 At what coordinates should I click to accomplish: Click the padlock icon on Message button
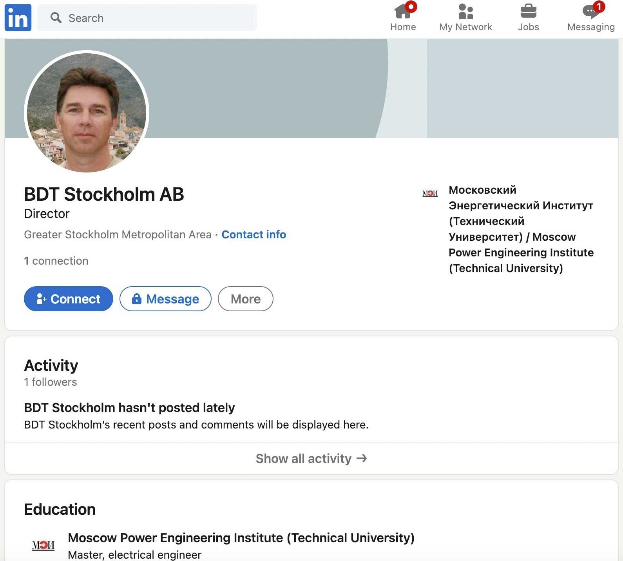coord(136,299)
